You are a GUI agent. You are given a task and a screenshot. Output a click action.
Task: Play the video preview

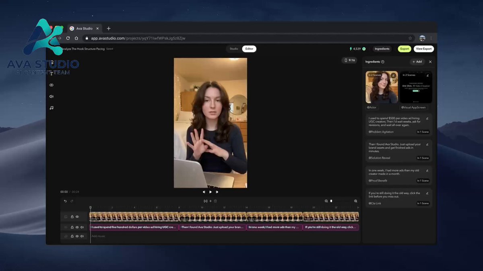tap(211, 192)
